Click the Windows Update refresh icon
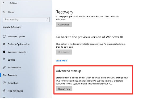 coord(4,37)
